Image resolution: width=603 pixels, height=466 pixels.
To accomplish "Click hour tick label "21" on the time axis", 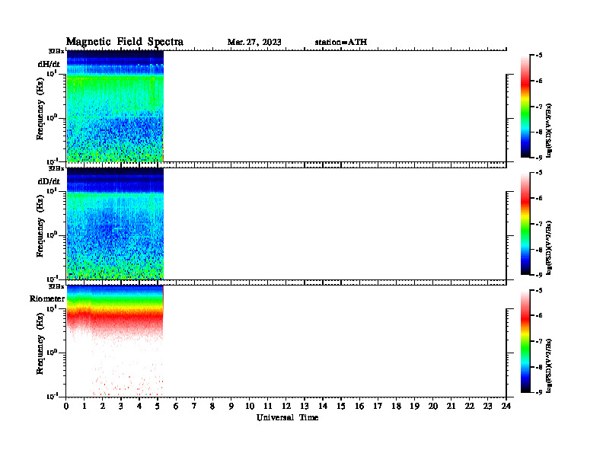I will (x=451, y=406).
